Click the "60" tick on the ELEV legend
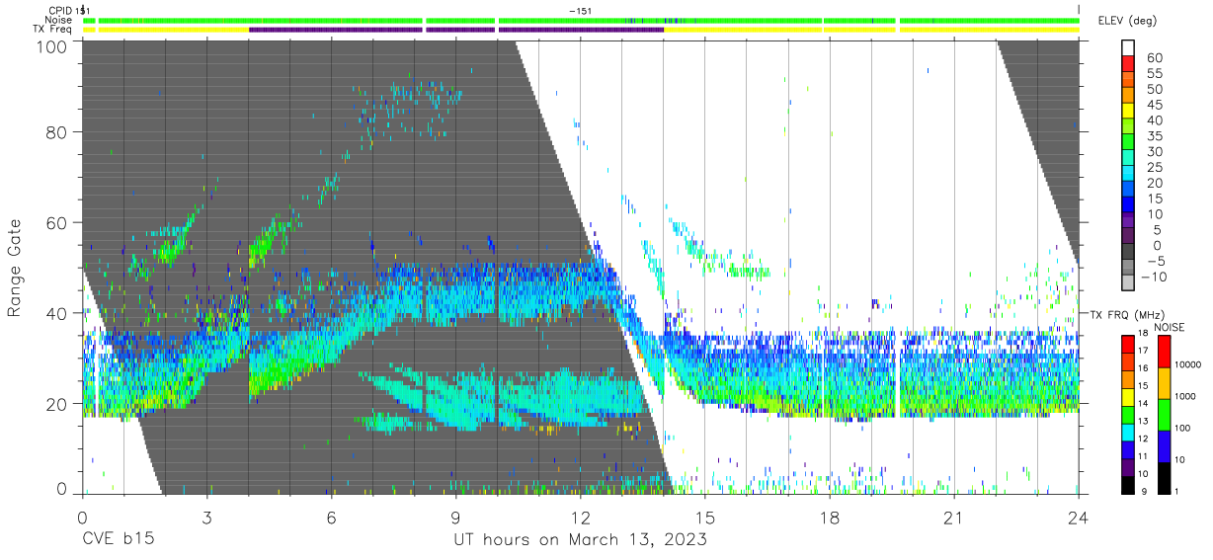Viewport: 1213px width, 560px height. coord(1155,57)
